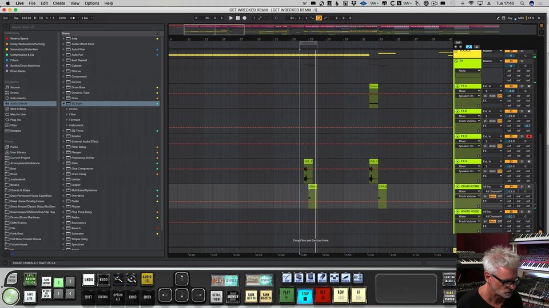Toggle the arrangement loop switch icon
Screen dimensions: 549x308
(x=319, y=18)
